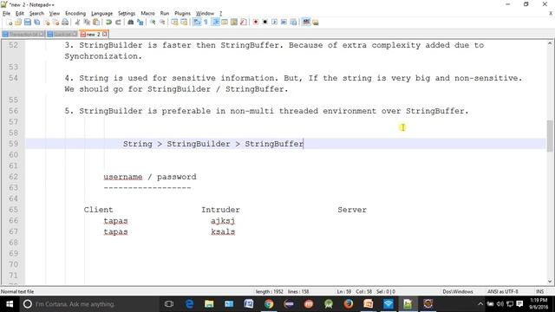
Task: Click the scrollbar up arrow in the editor
Action: (x=550, y=43)
